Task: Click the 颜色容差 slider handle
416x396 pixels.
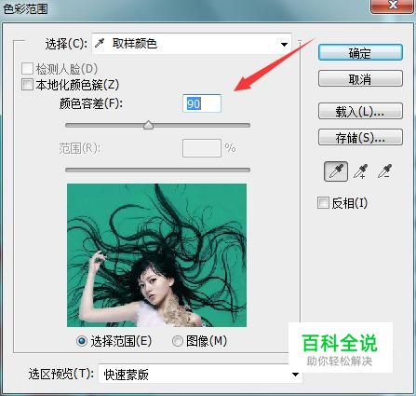Action: 149,125
